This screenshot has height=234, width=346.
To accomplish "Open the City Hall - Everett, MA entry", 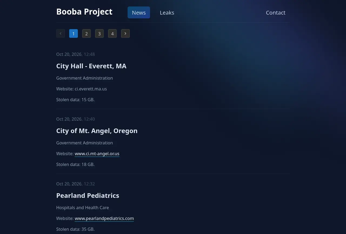I will point(91,66).
